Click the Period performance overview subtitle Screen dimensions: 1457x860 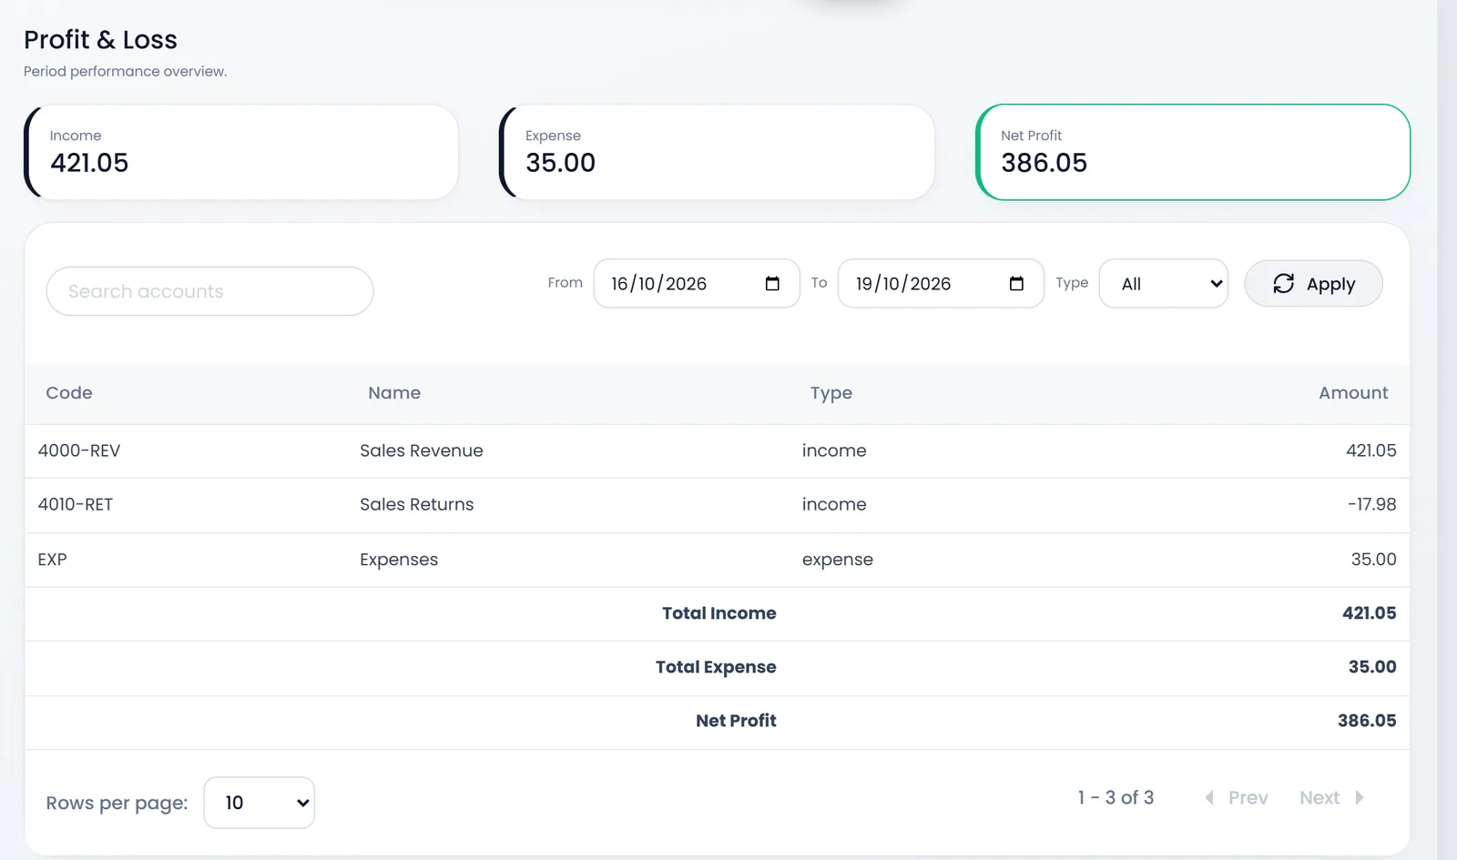125,72
